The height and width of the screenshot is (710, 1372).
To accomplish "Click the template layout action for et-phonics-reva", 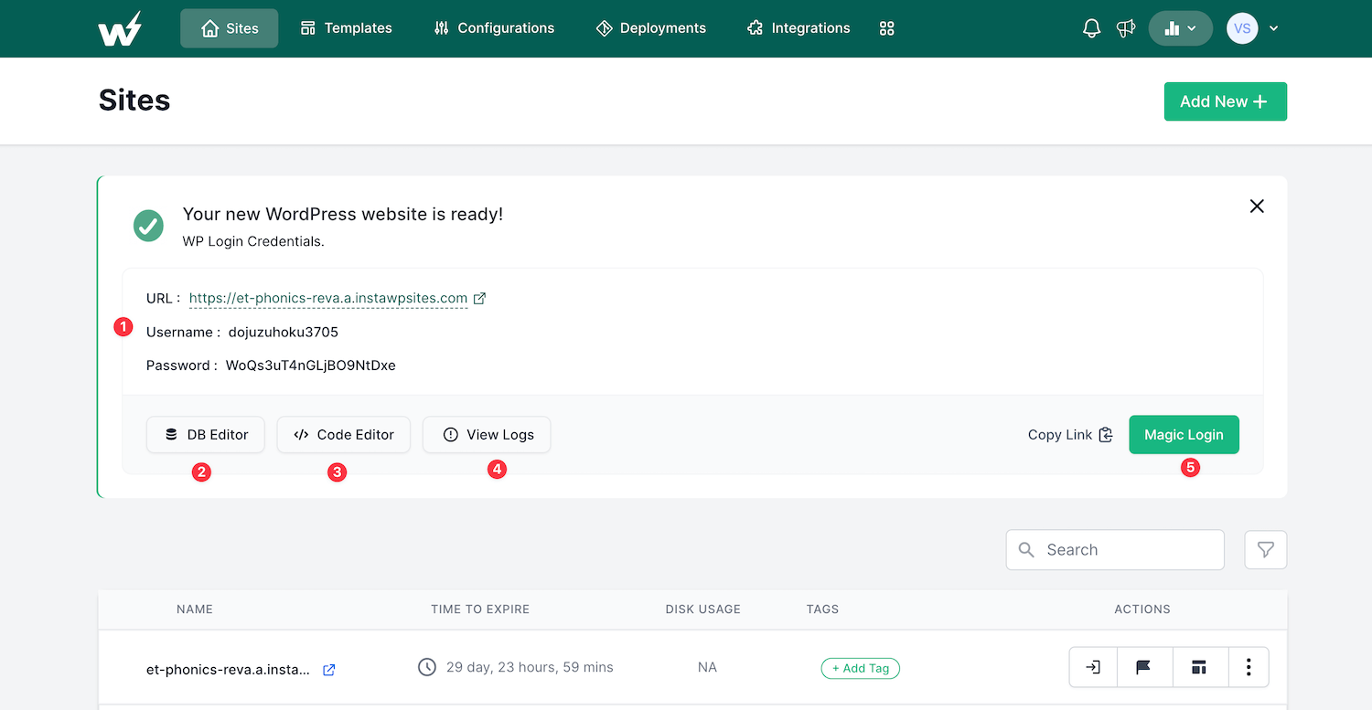I will click(x=1198, y=667).
